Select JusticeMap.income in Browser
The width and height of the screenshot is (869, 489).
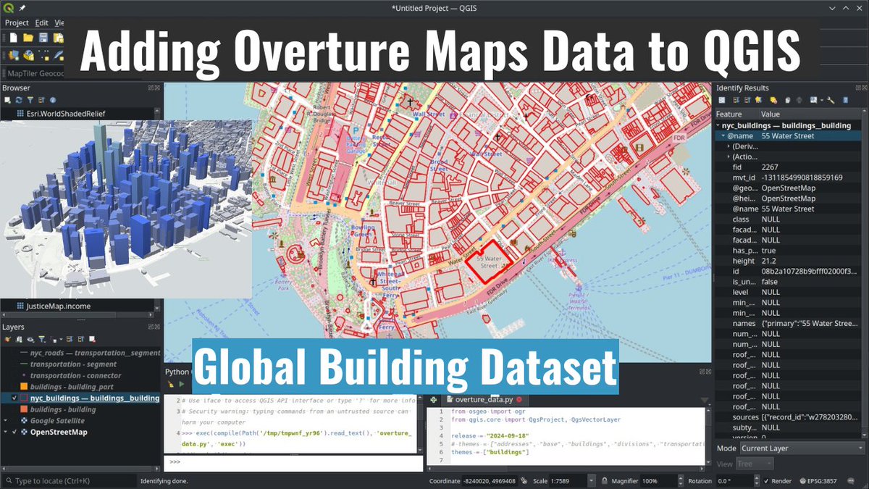[58, 306]
